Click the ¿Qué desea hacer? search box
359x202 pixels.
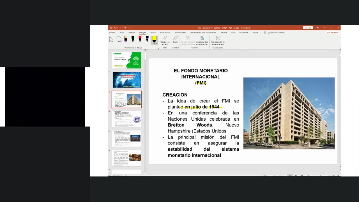coord(276,33)
